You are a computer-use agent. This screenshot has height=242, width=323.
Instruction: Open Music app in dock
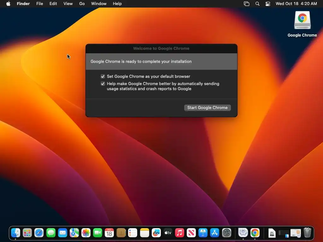tap(179, 233)
